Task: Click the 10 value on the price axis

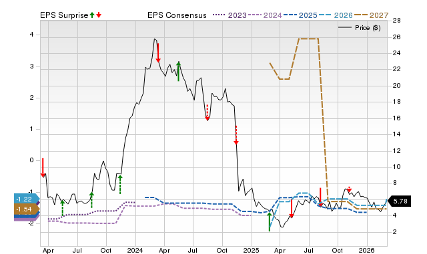Action: (397, 167)
